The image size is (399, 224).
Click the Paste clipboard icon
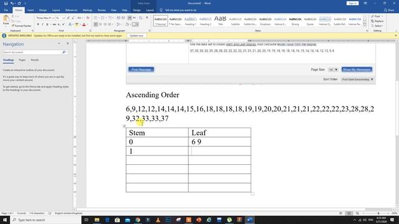[6, 18]
